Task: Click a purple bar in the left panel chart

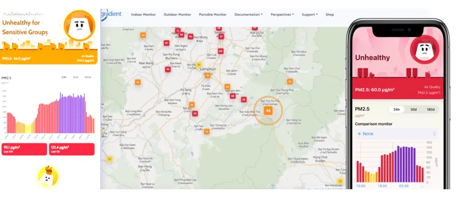Action: click(x=72, y=114)
